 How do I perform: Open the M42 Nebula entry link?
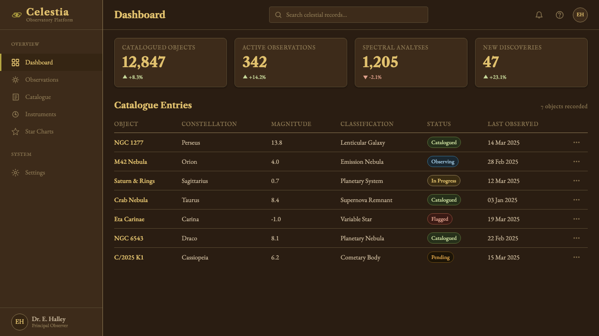131,162
